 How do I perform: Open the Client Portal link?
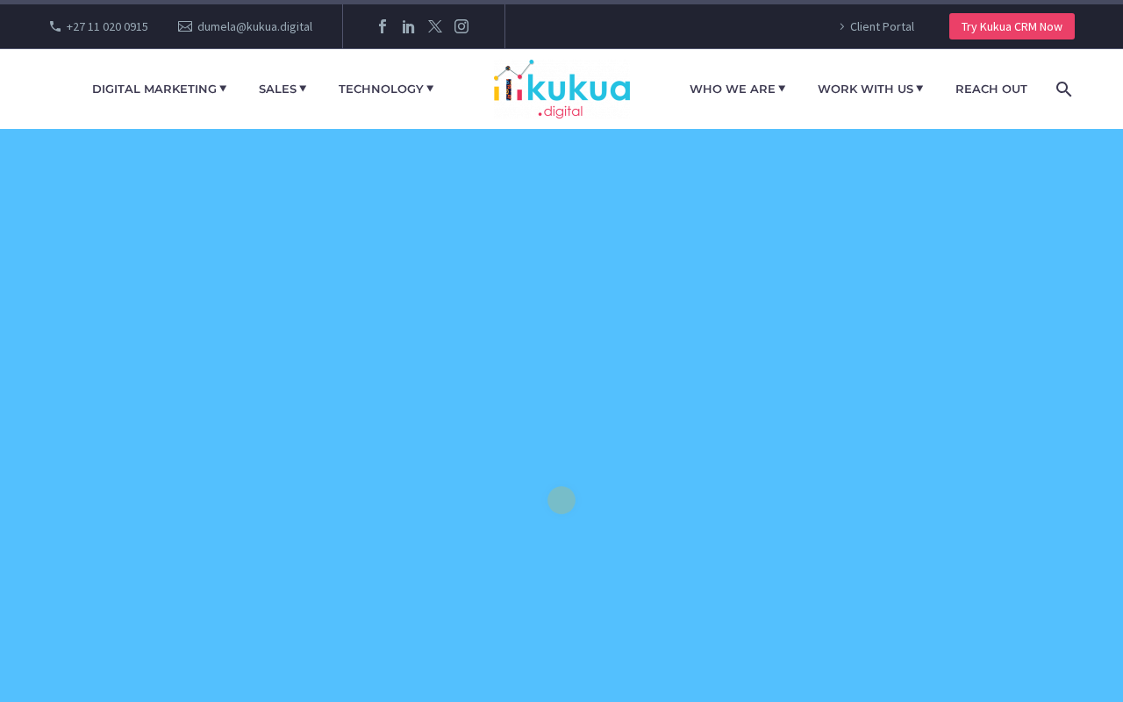[x=882, y=26]
